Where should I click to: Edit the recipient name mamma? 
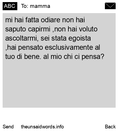40,6
